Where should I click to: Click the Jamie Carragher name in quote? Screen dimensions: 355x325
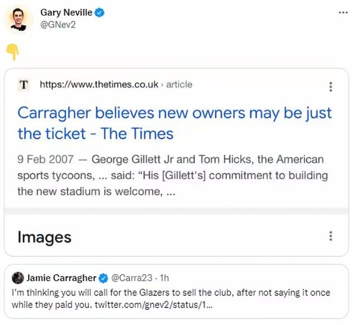(62, 278)
